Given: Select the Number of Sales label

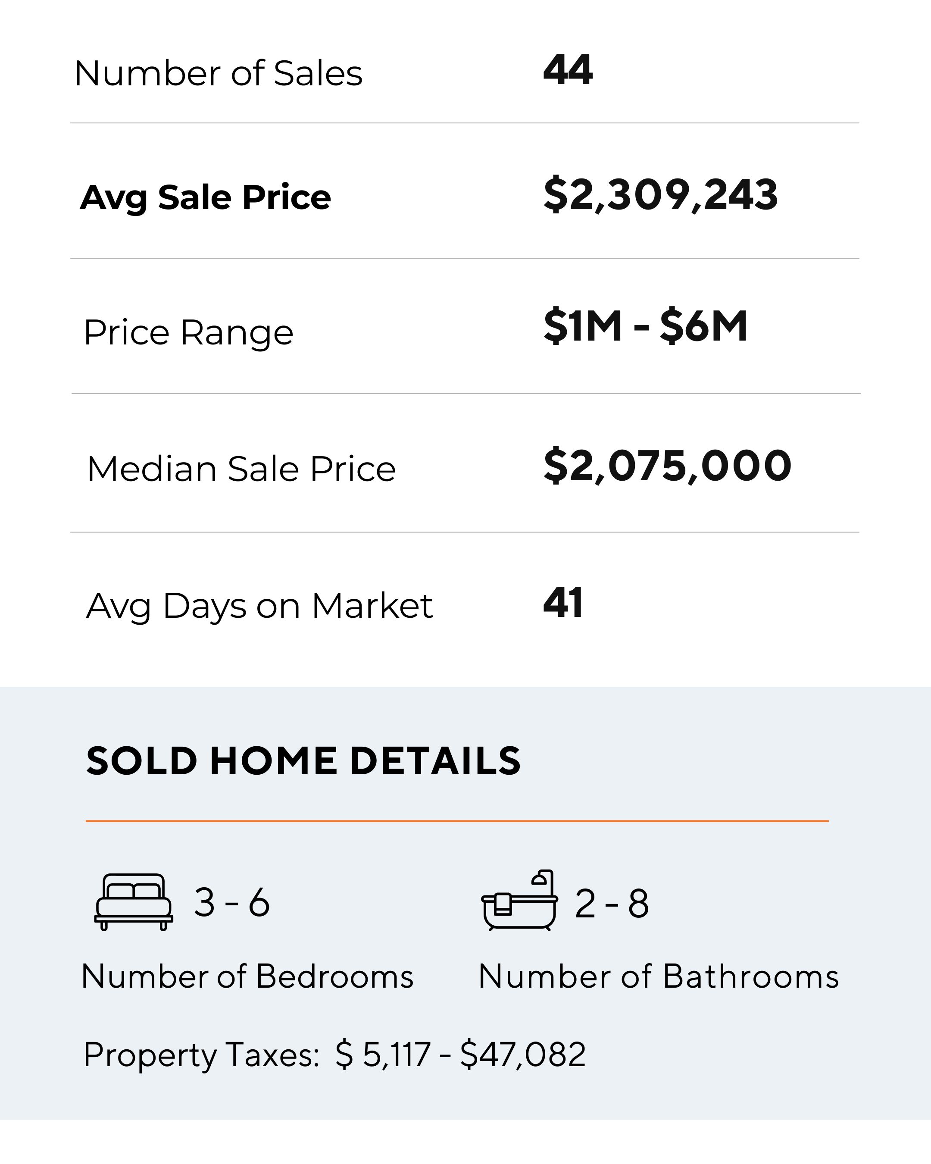Looking at the screenshot, I should 218,73.
